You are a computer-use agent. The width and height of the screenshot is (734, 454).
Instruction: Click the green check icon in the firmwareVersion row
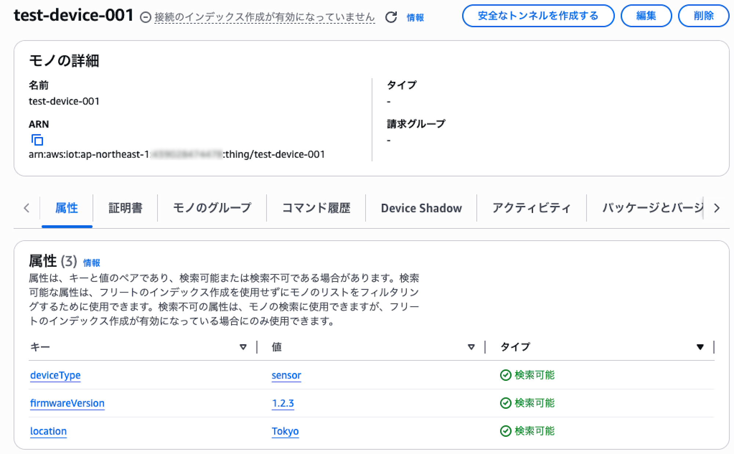pyautogui.click(x=505, y=403)
